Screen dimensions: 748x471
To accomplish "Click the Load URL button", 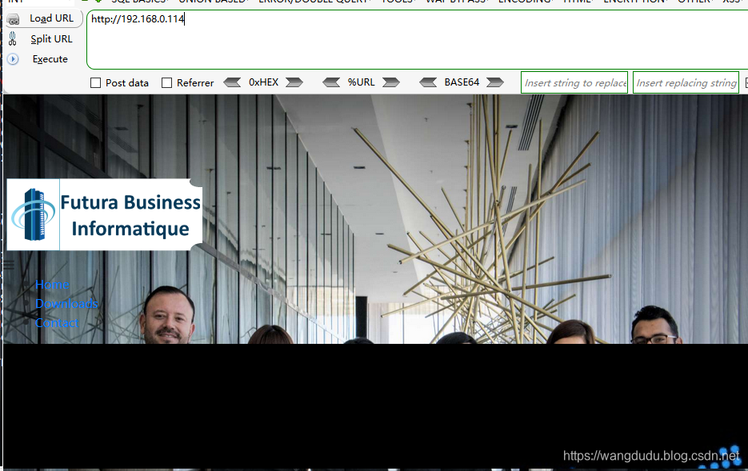I will (43, 18).
